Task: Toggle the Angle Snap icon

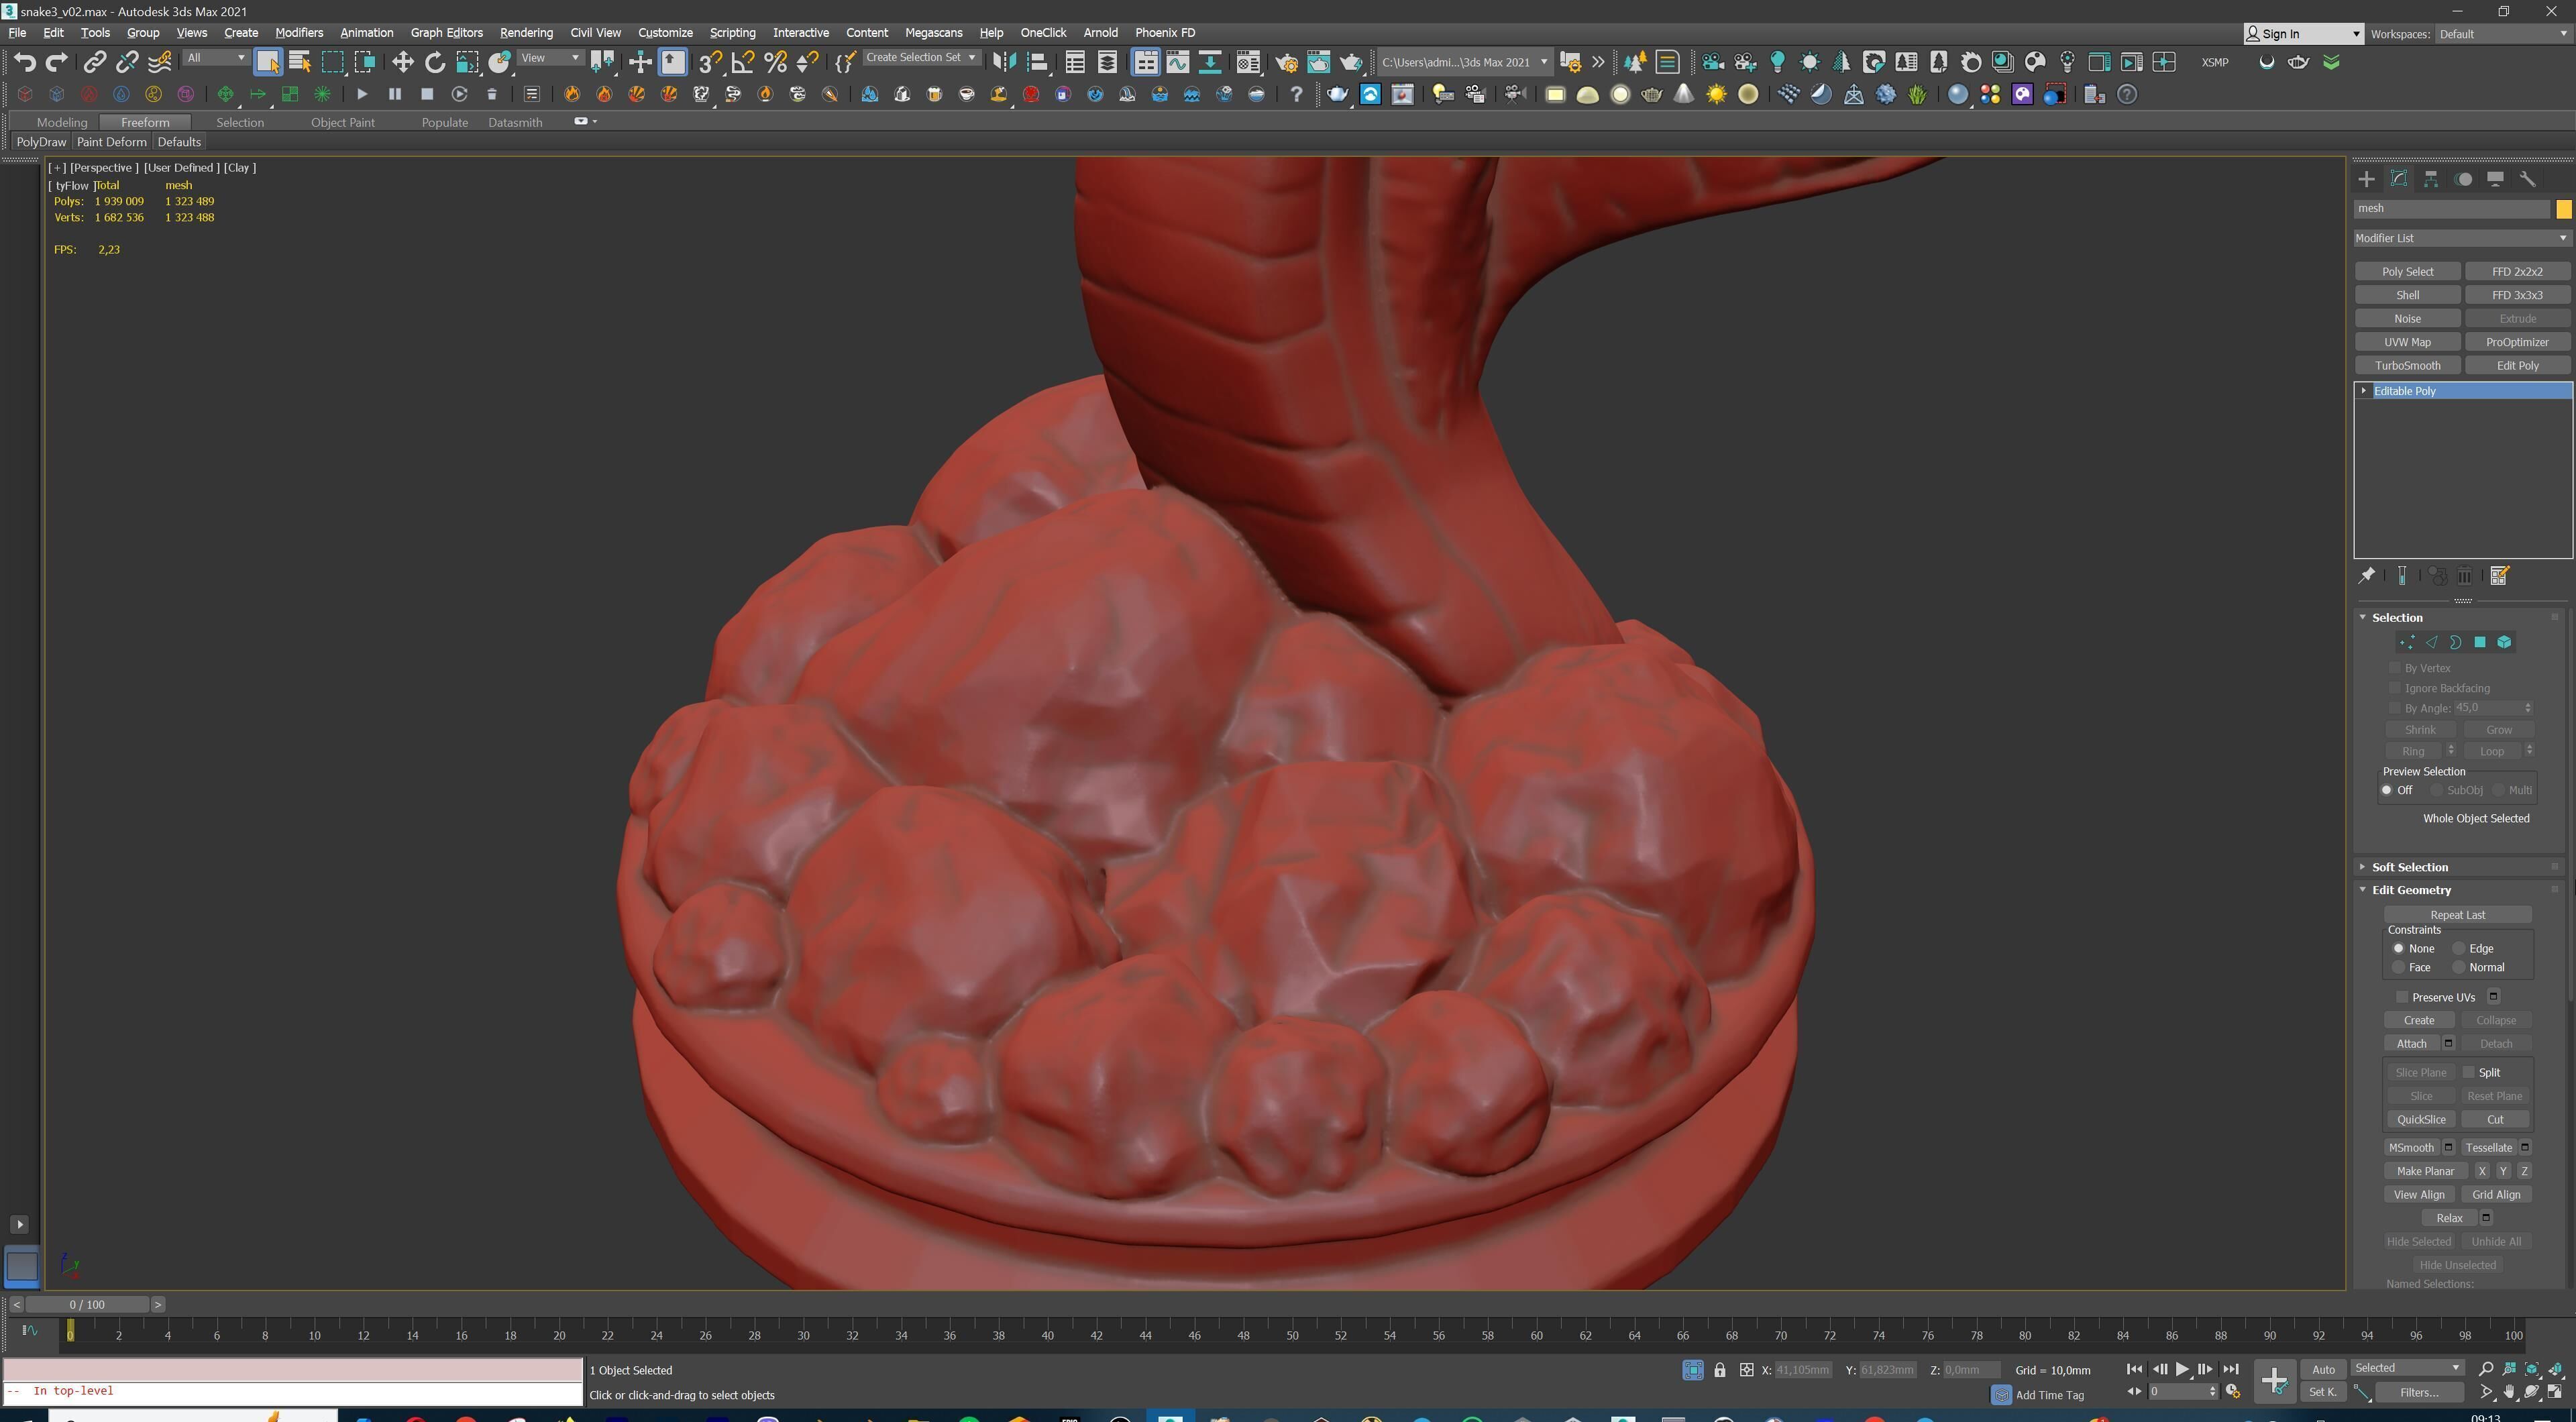Action: (743, 62)
